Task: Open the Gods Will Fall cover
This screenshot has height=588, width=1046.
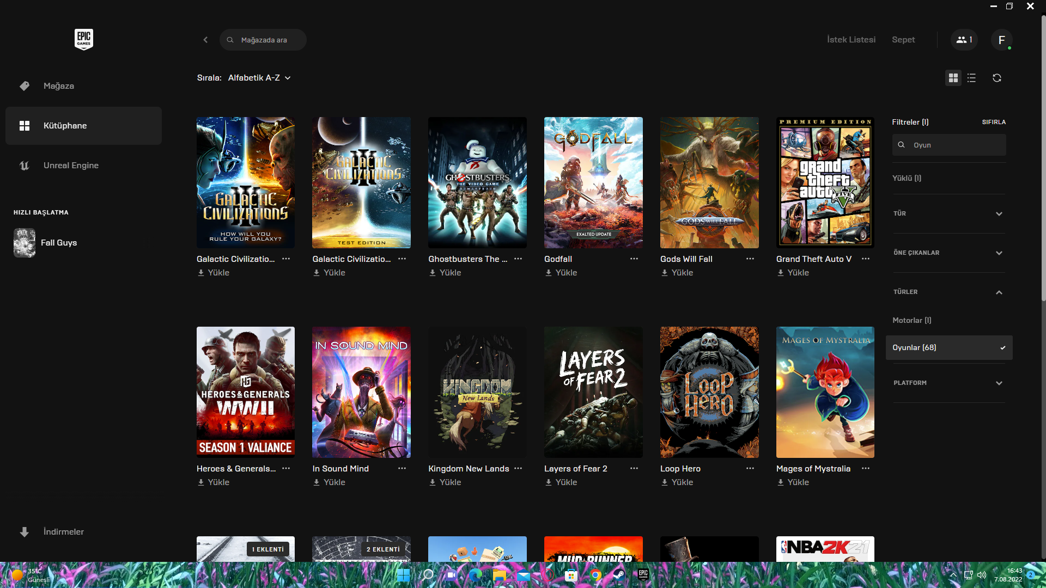Action: point(709,182)
